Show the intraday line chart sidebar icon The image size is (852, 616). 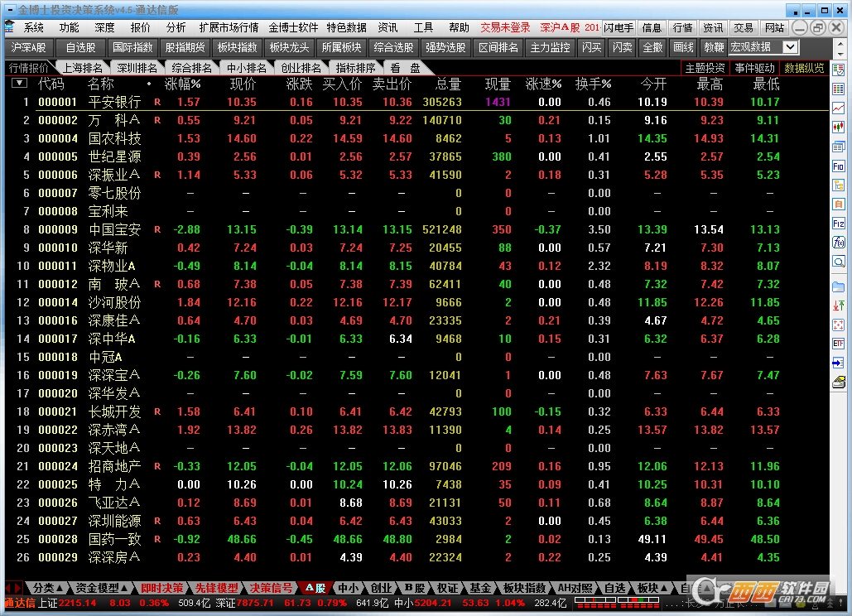(839, 108)
